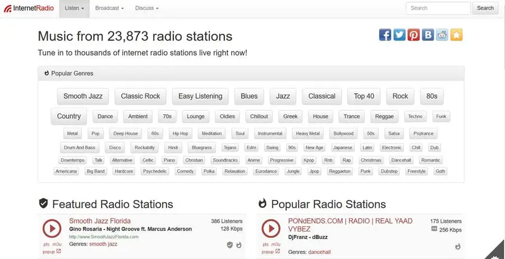Open popup player icon for Smooth Jazz Florida

[58, 251]
